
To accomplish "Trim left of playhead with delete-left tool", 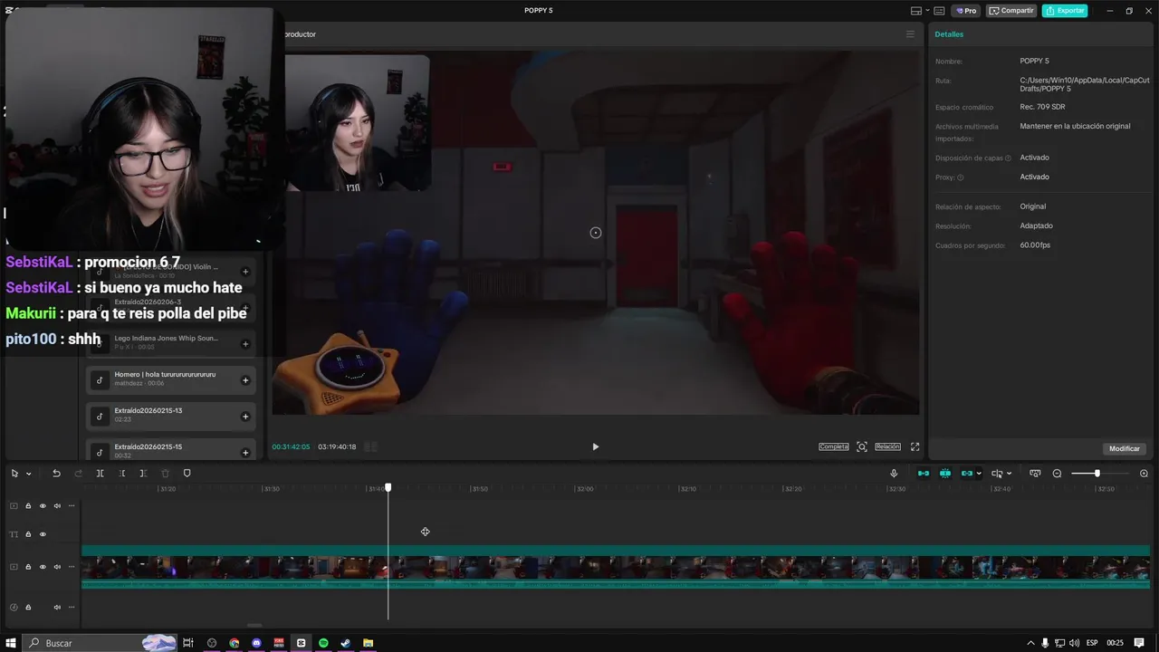I will [x=121, y=474].
